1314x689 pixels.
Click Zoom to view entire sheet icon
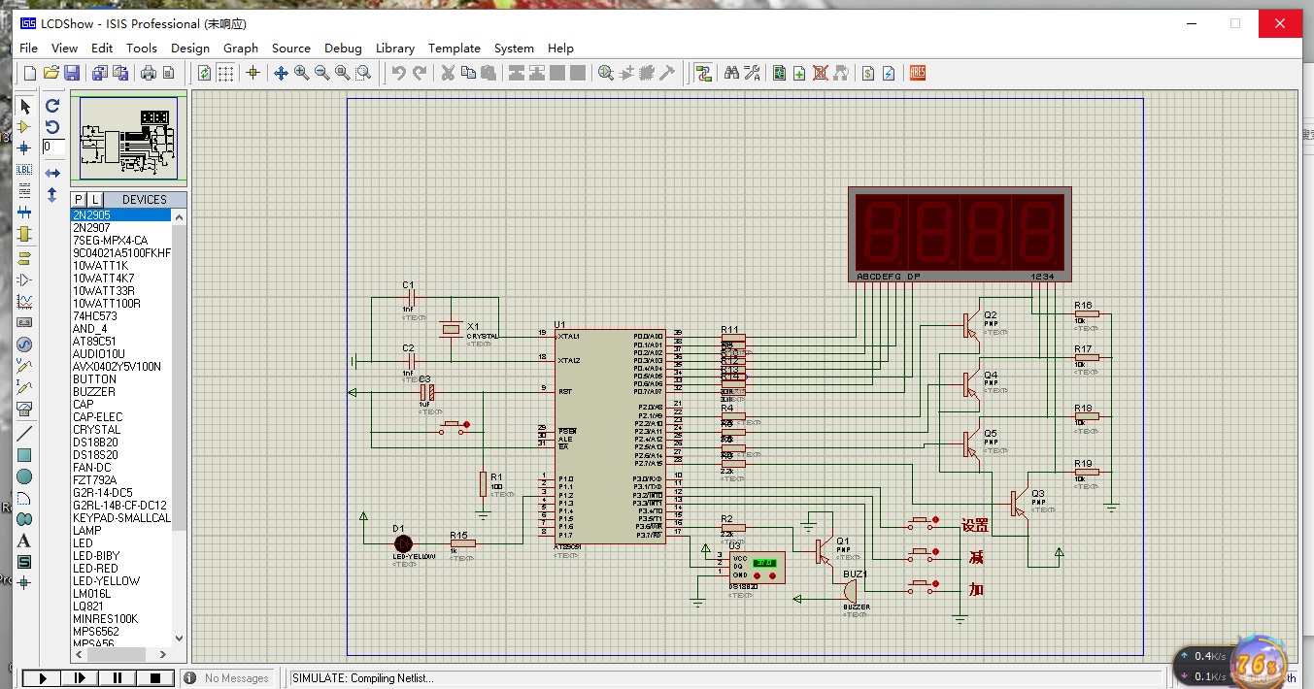(x=342, y=73)
